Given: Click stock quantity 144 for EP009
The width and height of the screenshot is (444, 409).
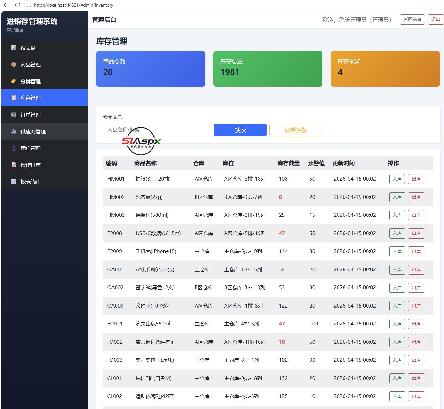Looking at the screenshot, I should tap(283, 251).
